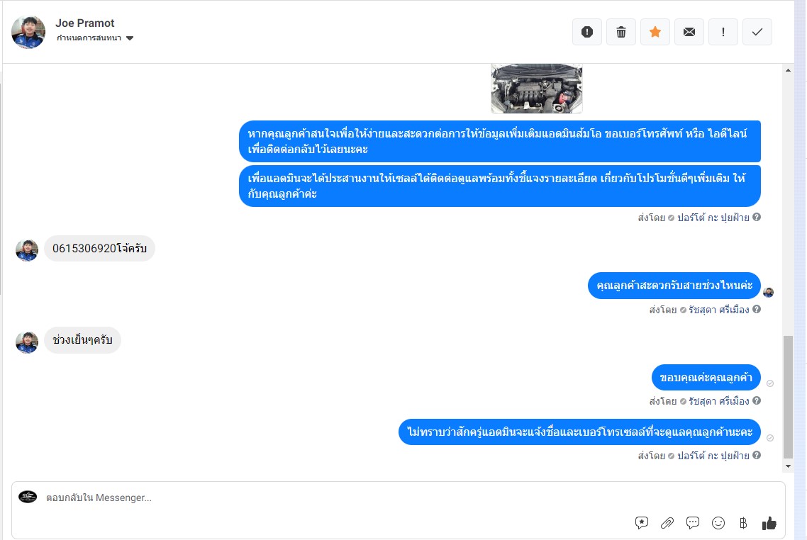Delete conversation with the trash icon
The image size is (807, 540).
621,32
